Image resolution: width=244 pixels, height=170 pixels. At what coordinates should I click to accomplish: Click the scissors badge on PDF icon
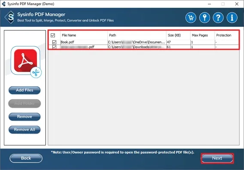[36, 73]
